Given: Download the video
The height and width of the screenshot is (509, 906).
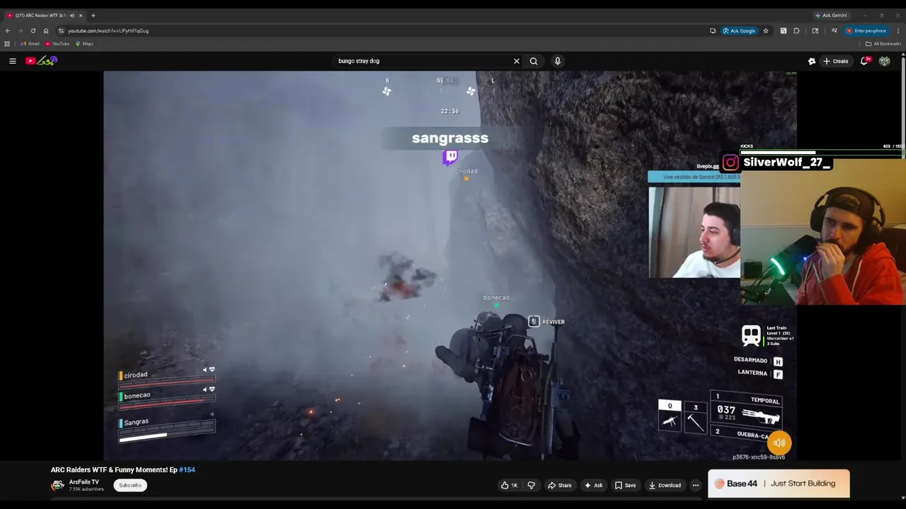Looking at the screenshot, I should 665,485.
